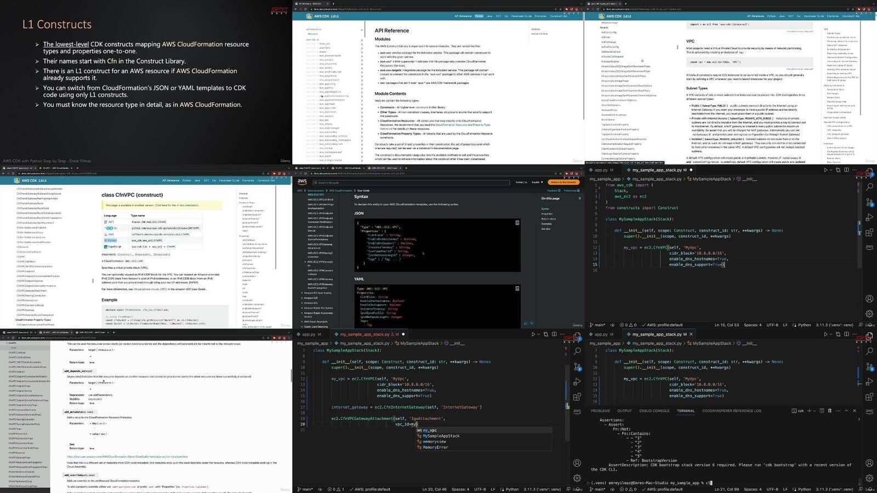Select TypeScript in the CfnVPC language table
The width and height of the screenshot is (877, 493).
114,247
